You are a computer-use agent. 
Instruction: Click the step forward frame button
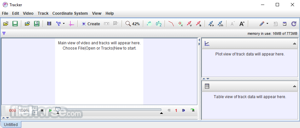(184, 110)
